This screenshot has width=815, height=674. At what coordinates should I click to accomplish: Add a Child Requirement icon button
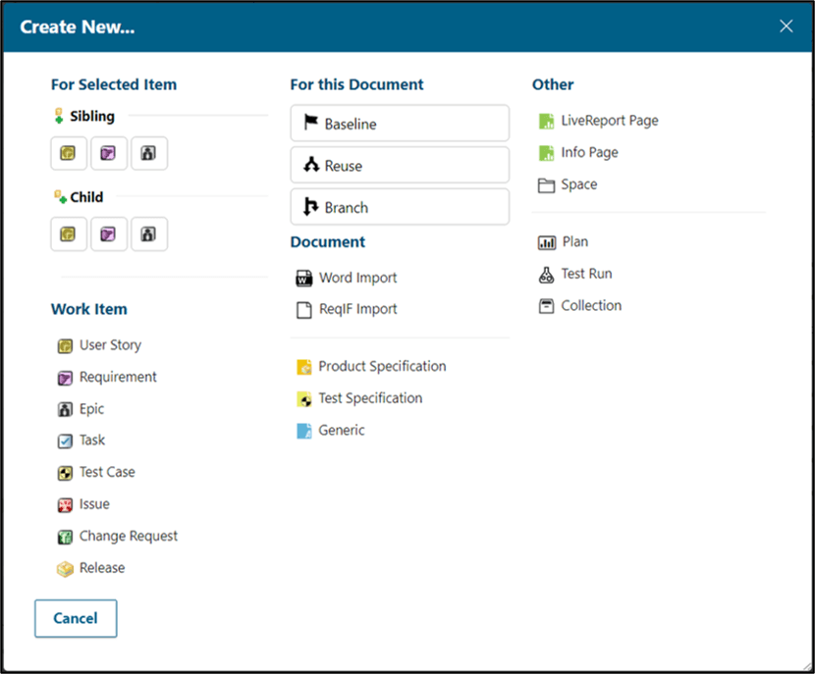pos(109,234)
